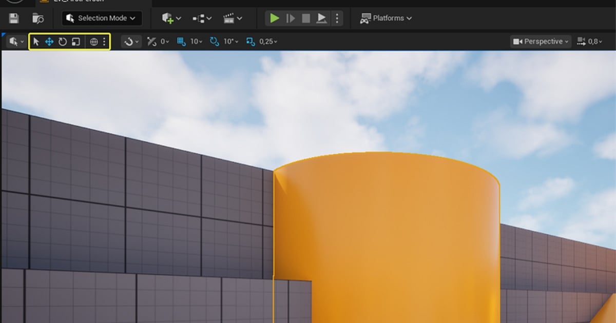The height and width of the screenshot is (323, 616).
Task: Open the Platforms menu
Action: point(386,18)
